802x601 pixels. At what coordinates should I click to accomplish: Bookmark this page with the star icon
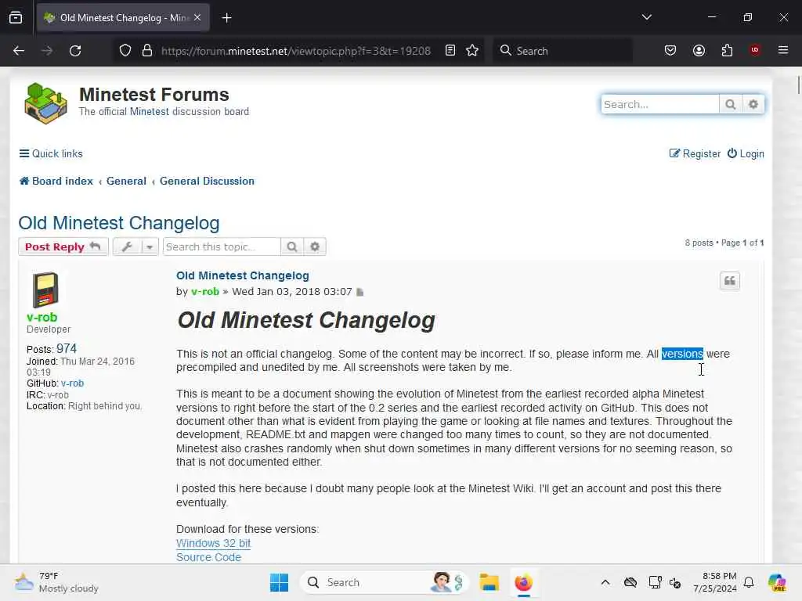tap(472, 51)
